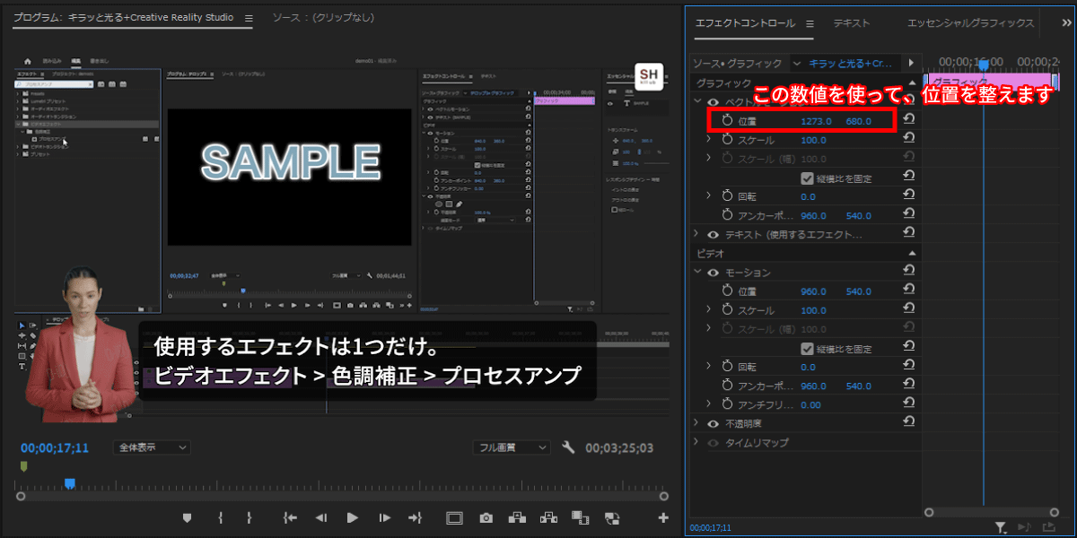Click the Effect Controls timeline playhead

984,65
